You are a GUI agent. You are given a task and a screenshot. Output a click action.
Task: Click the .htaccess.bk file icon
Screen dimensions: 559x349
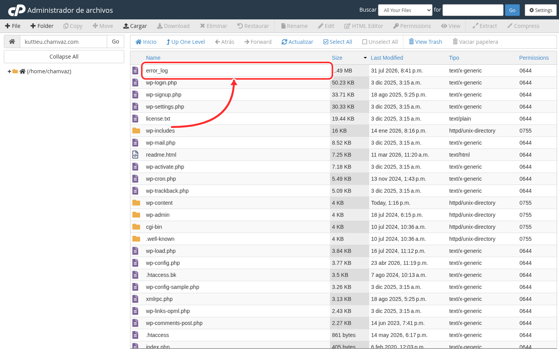[135, 275]
